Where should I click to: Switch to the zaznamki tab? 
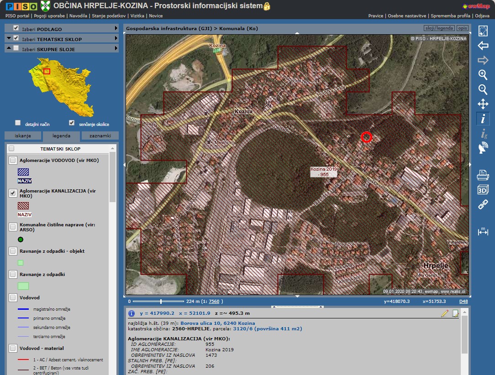100,135
